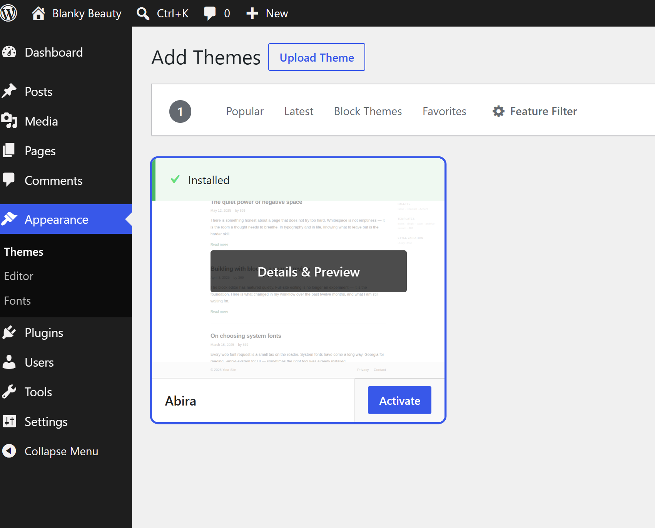Open the comments bubble icon in admin bar
Screen dimensions: 655x528
pos(210,13)
